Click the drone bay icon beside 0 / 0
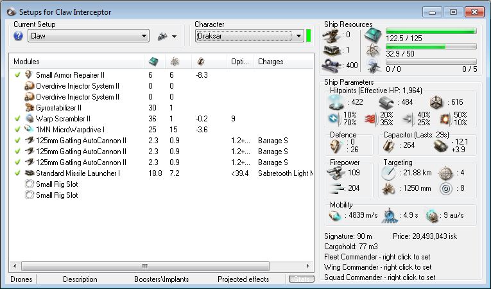 (x=374, y=66)
